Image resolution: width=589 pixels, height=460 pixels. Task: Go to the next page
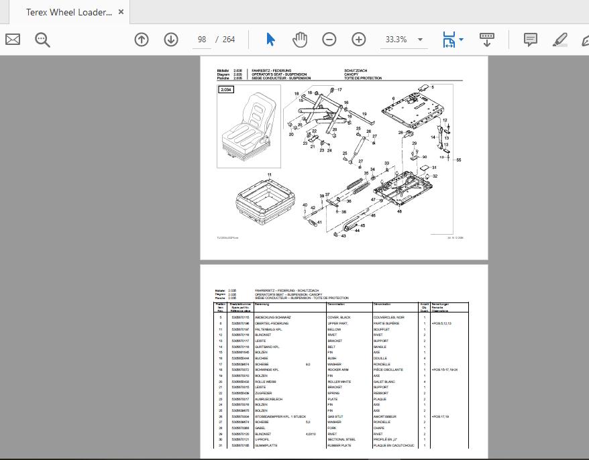click(170, 40)
